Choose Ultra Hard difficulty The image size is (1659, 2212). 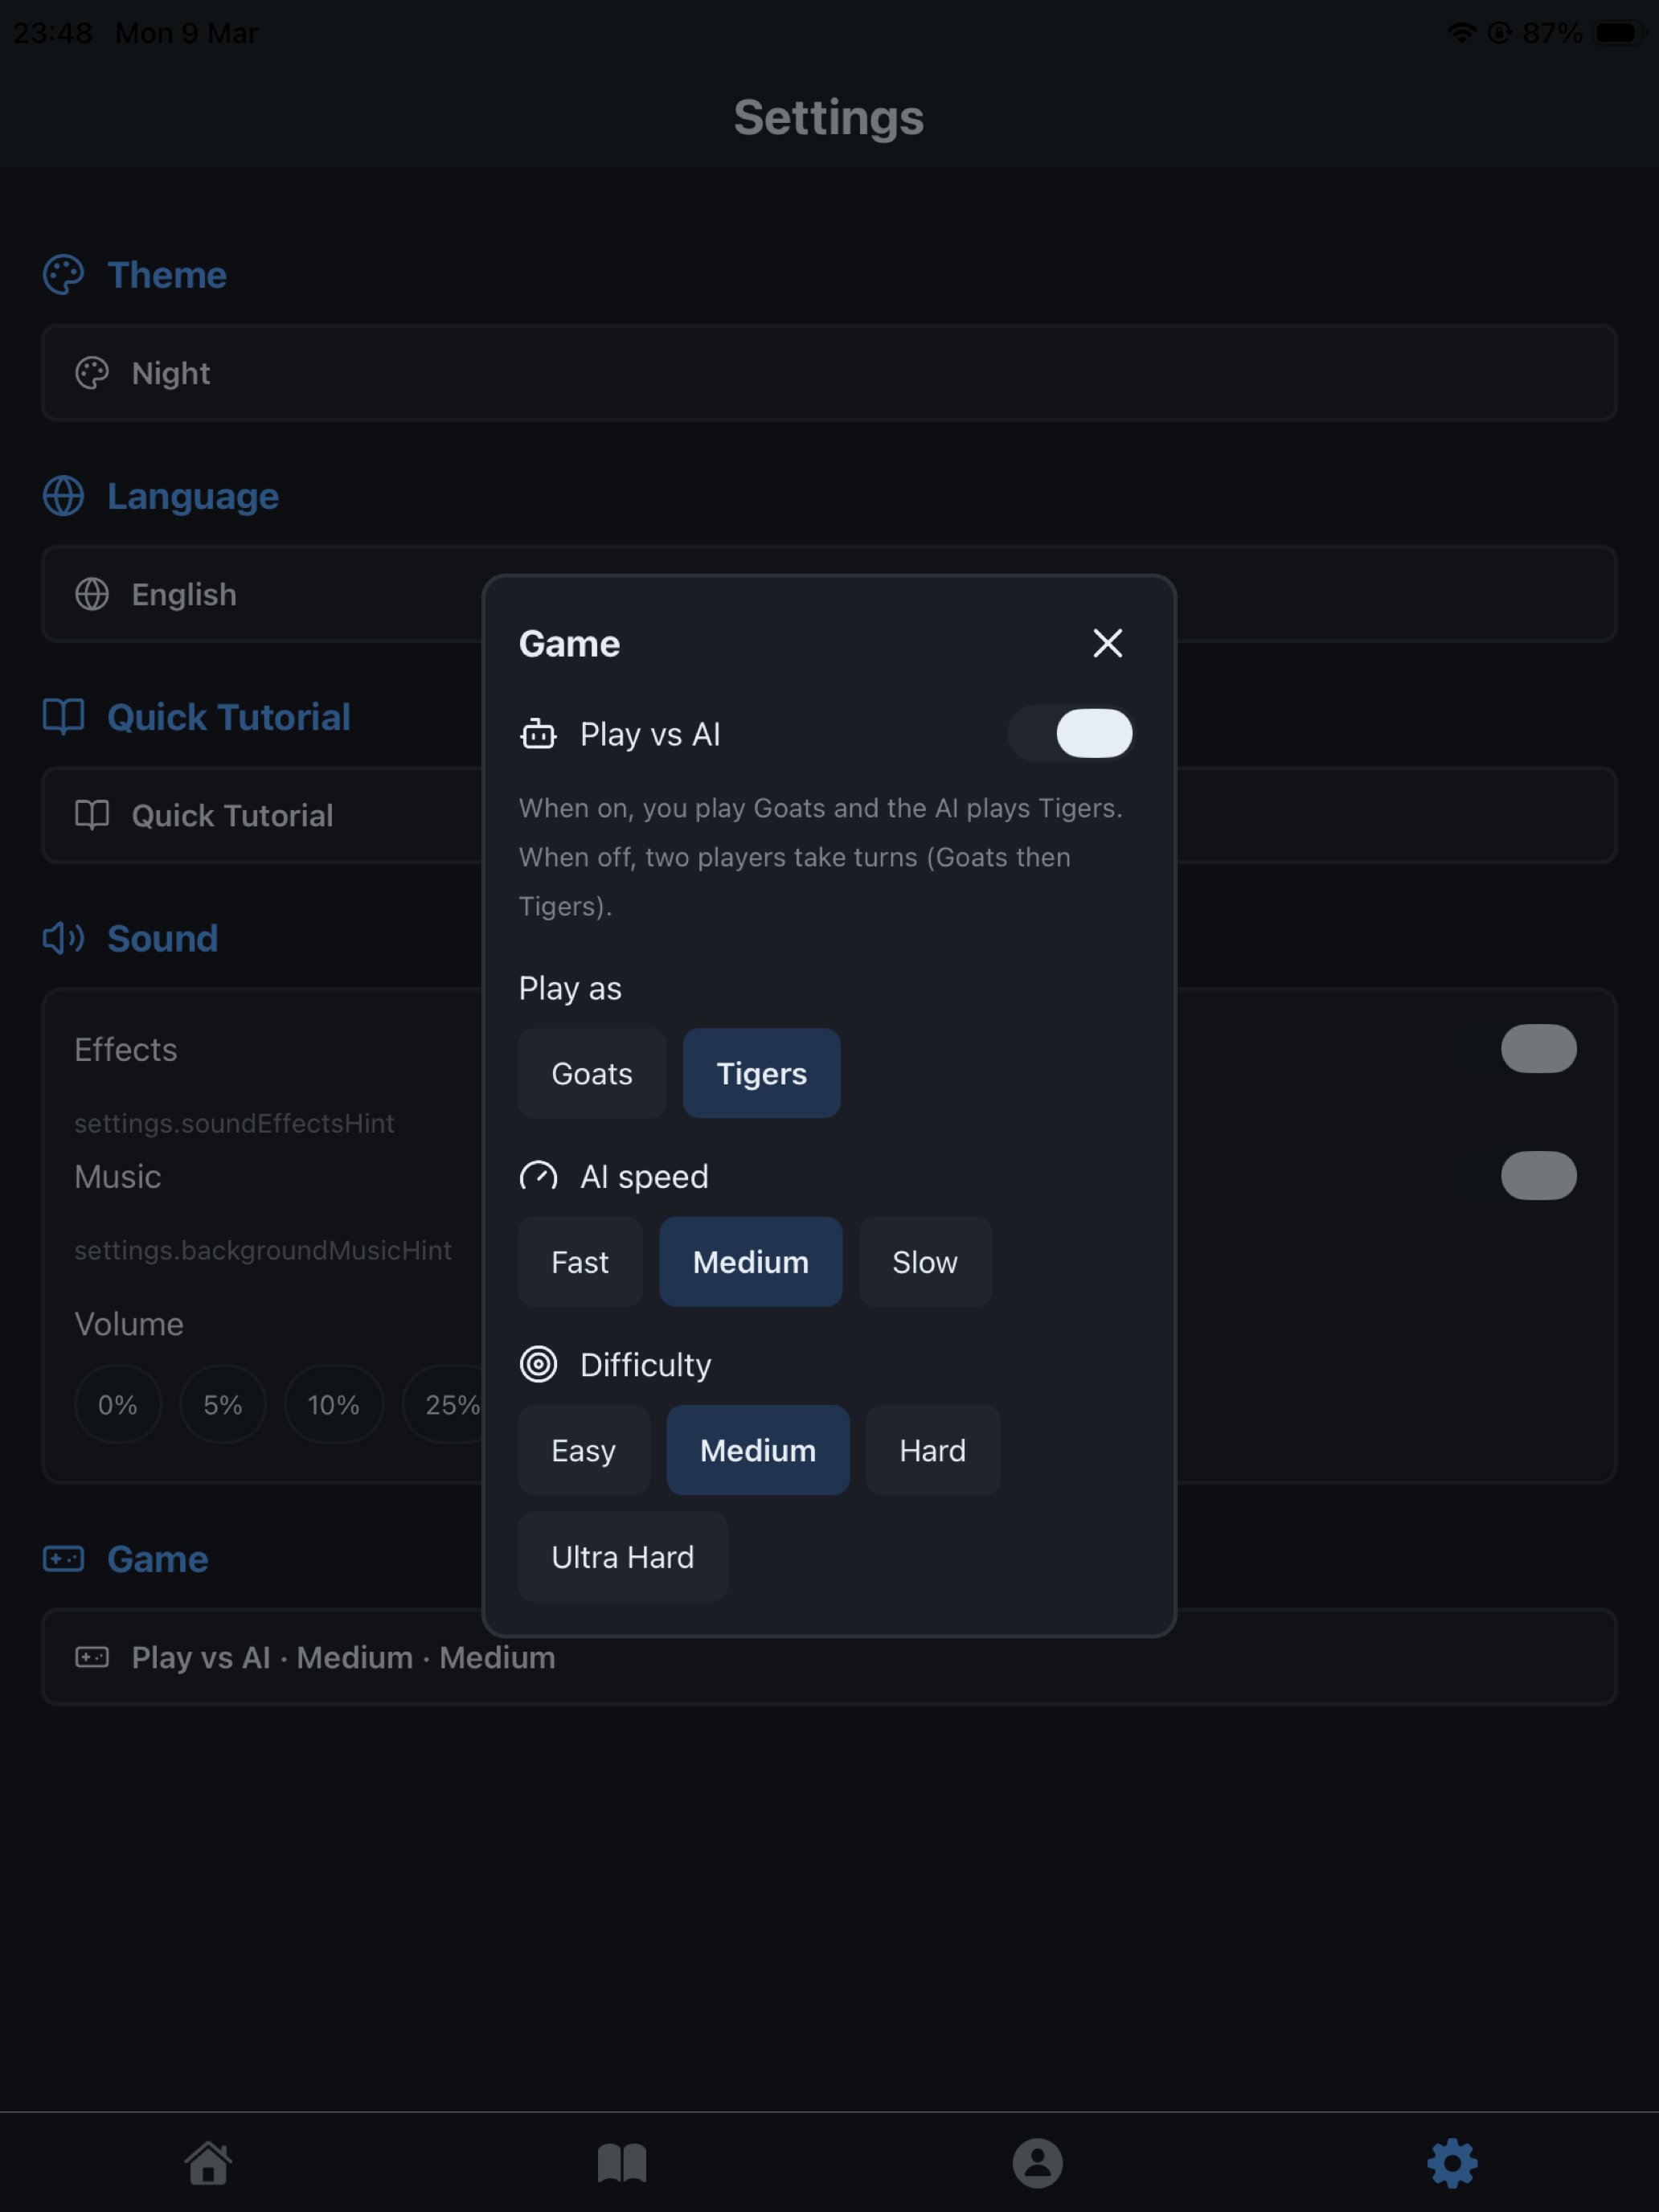coord(623,1557)
